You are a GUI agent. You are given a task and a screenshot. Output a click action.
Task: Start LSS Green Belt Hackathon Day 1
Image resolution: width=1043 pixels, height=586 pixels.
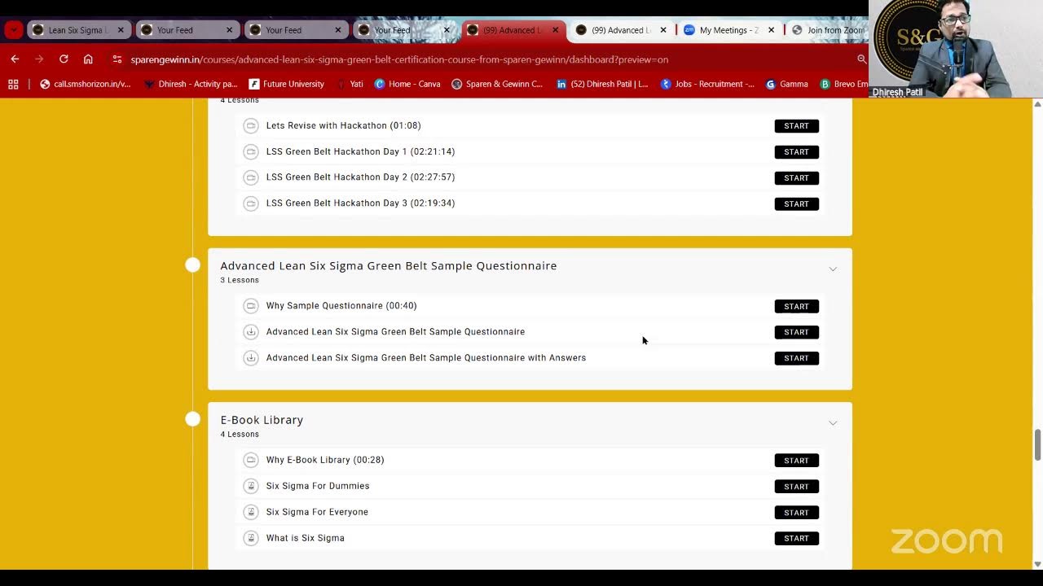(x=796, y=152)
